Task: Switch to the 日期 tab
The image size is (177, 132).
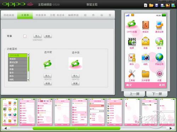Action: pos(53,15)
